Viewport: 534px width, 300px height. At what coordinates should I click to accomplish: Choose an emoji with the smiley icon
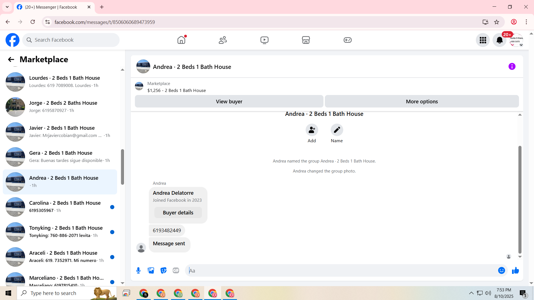pos(501,271)
